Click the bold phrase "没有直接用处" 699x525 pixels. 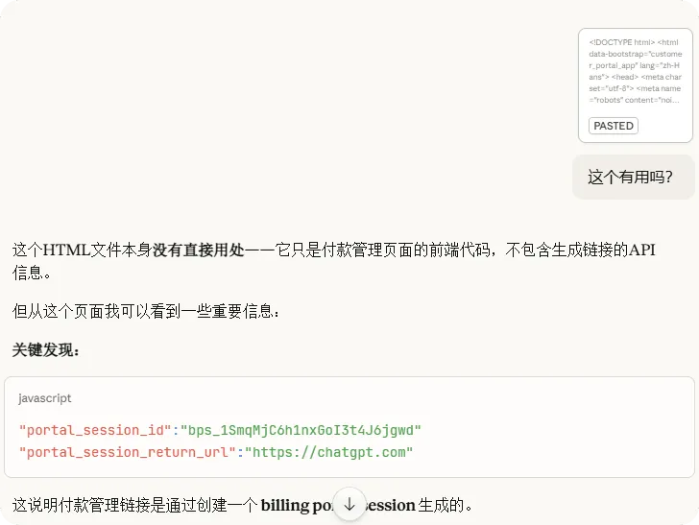(198, 250)
